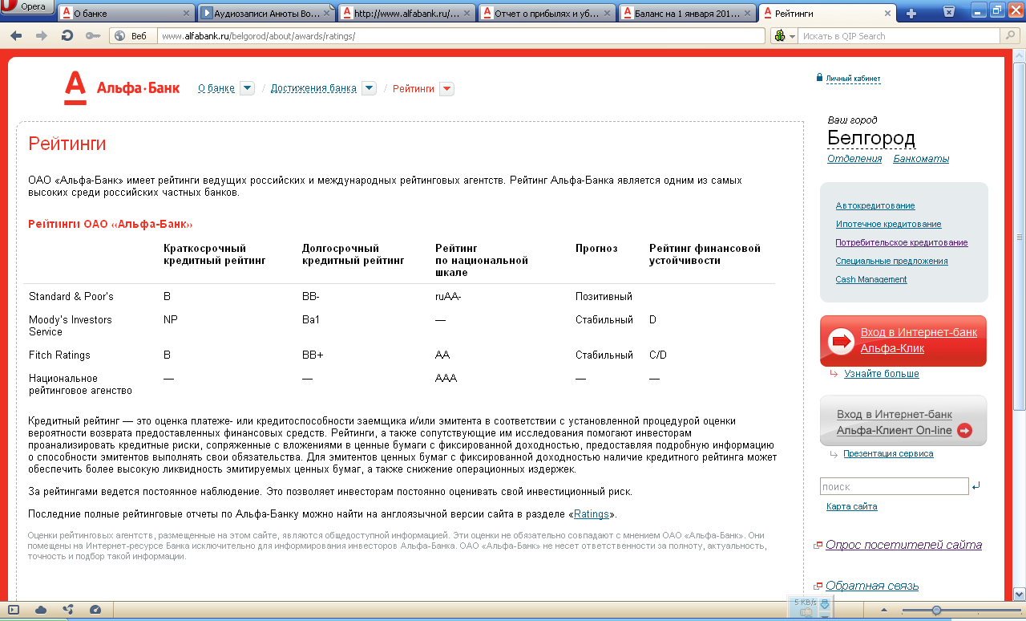The image size is (1026, 621).
Task: Switch to the О банке tab
Action: [126, 14]
